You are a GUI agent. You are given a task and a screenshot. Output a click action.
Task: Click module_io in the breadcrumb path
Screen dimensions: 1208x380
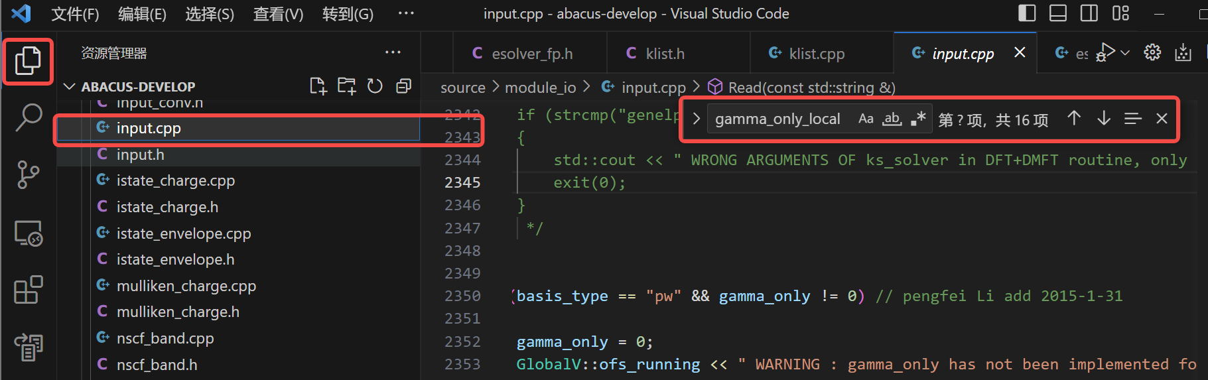[x=540, y=88]
